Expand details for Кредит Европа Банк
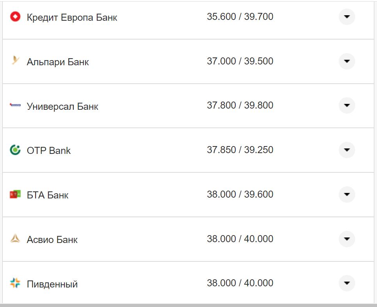This screenshot has width=377, height=307. point(347,17)
